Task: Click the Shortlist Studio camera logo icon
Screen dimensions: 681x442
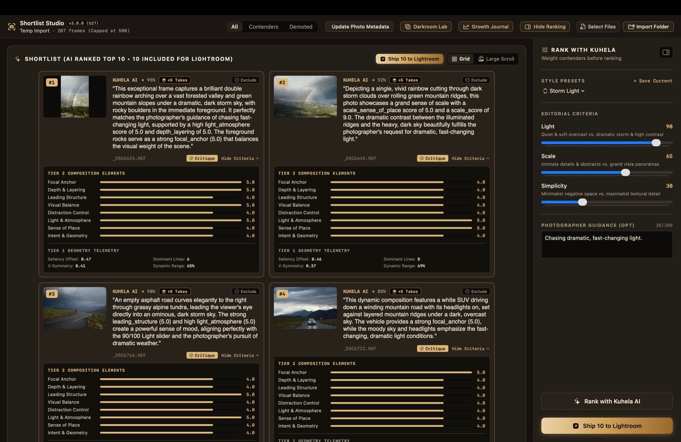Action: (x=12, y=26)
